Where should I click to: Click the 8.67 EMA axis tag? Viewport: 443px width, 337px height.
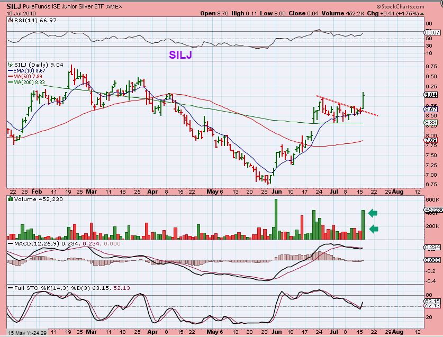(431, 109)
